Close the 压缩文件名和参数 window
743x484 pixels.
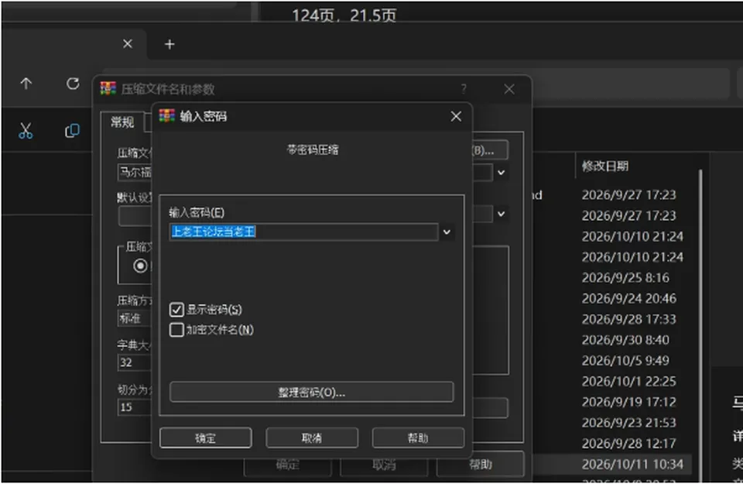tap(509, 89)
